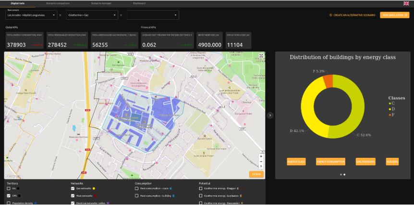Screen dimensions: 414x205
Task: Click Create an Alternative Scenario
Action: tap(353, 15)
